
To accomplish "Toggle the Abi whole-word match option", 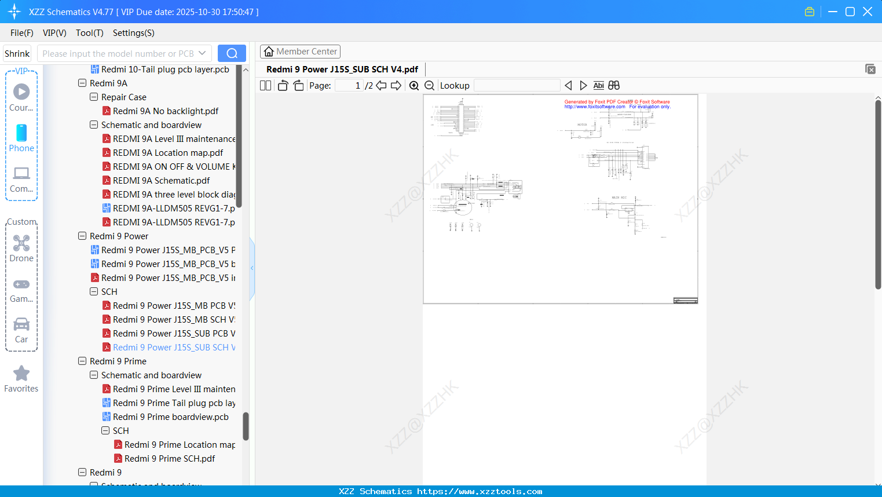I will 599,86.
